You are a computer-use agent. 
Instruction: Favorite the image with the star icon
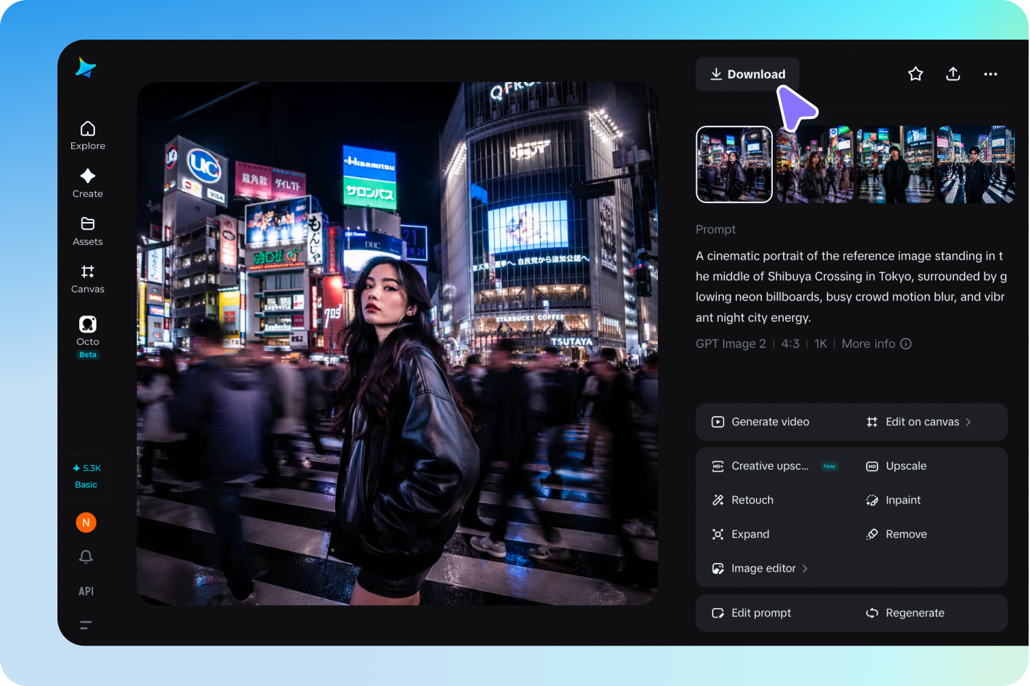click(916, 74)
